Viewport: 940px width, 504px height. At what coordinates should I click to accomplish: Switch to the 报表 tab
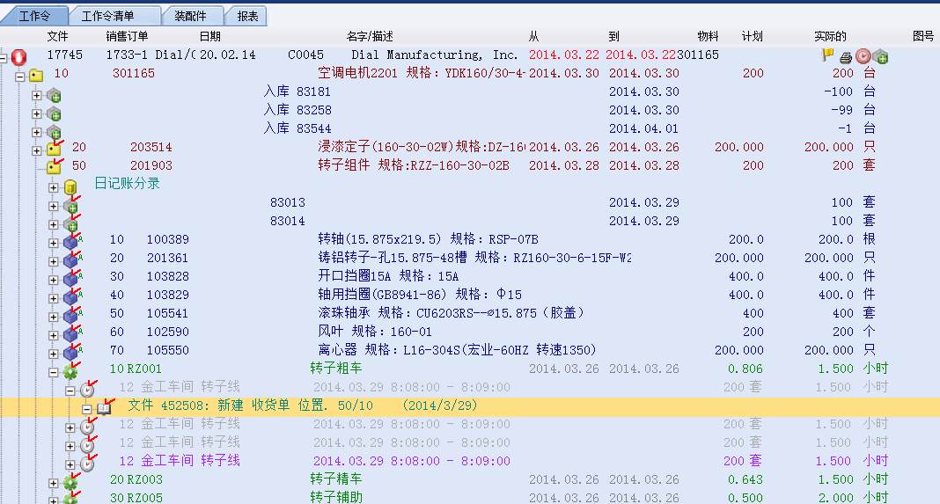(x=247, y=16)
